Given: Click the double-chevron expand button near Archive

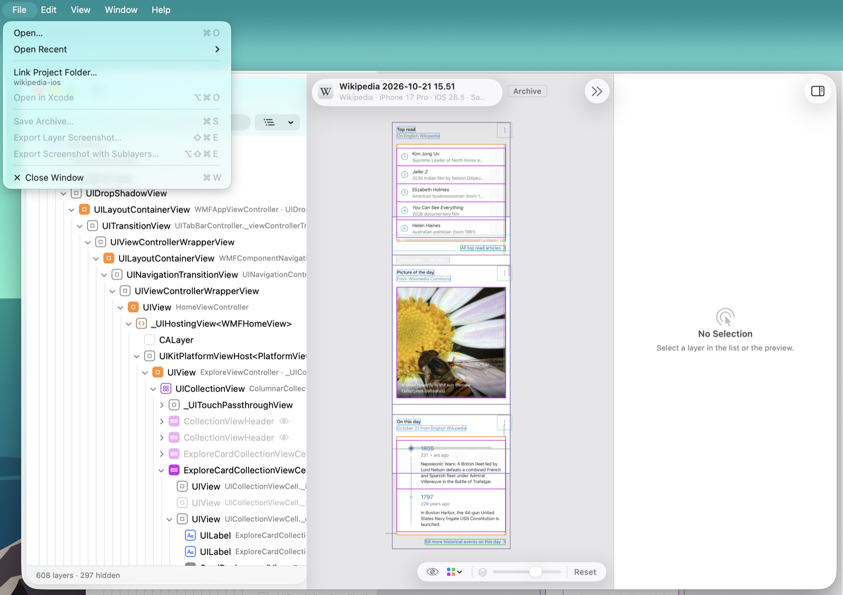Looking at the screenshot, I should pos(596,91).
